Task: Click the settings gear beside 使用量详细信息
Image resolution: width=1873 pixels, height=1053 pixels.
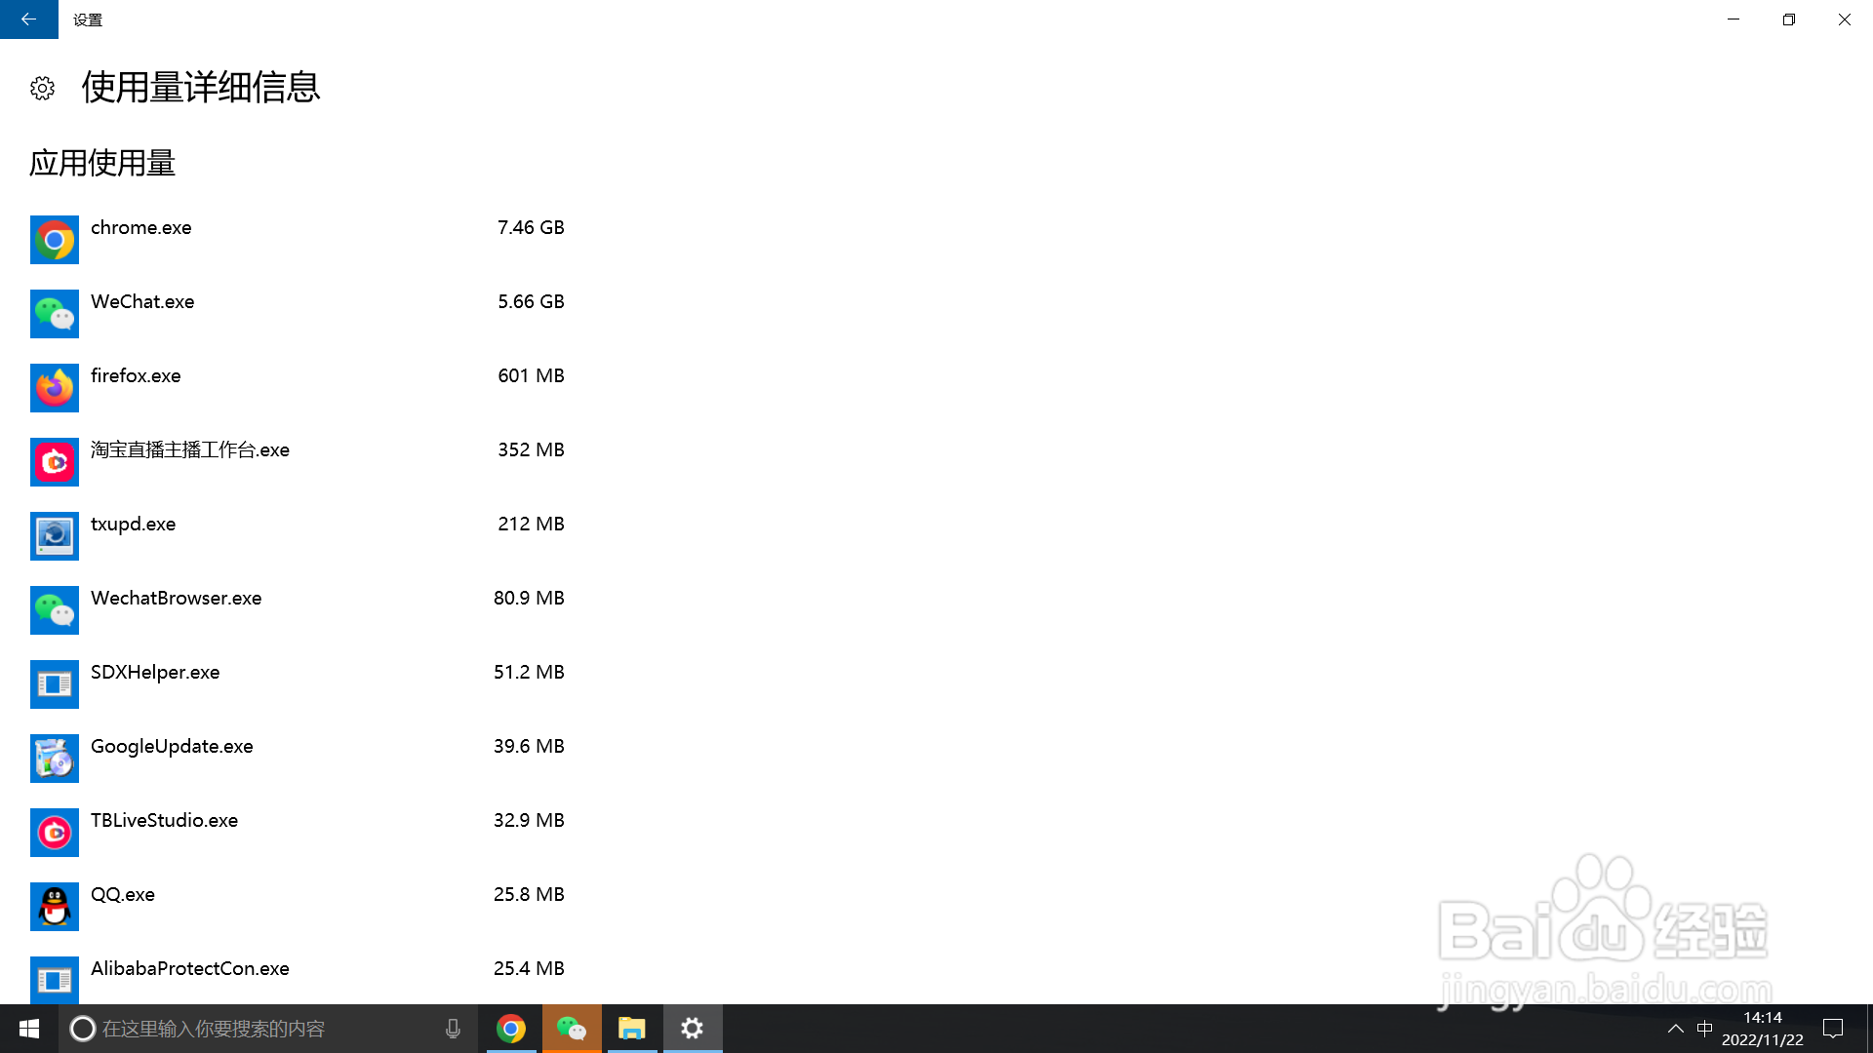Action: pyautogui.click(x=42, y=89)
